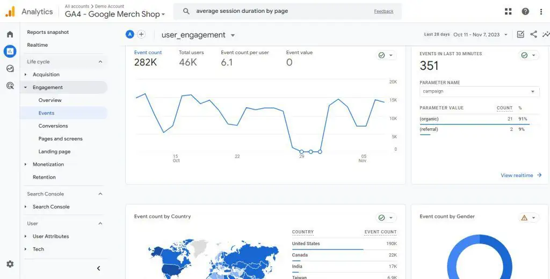Click the warning icon on Event count by Gender
The image size is (550, 279).
click(x=524, y=218)
